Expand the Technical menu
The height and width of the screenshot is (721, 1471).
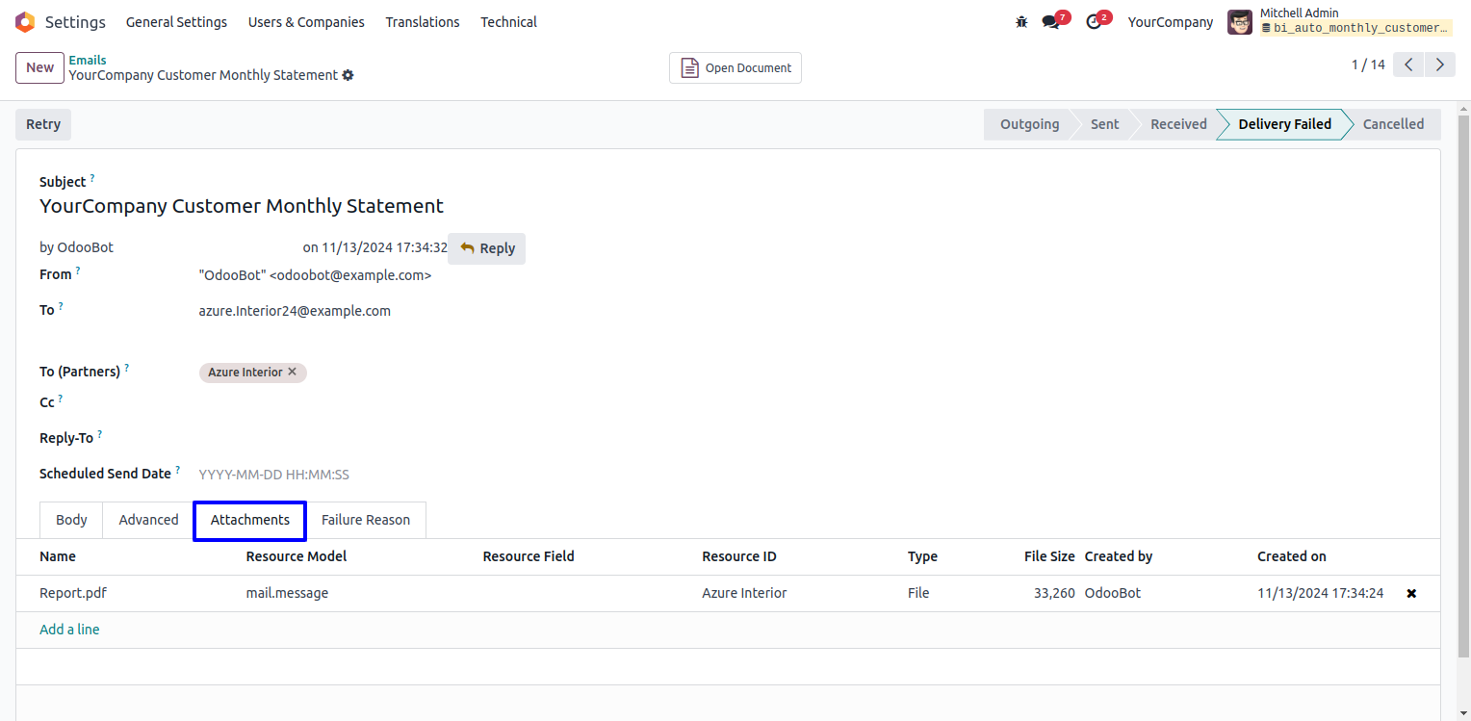[x=508, y=22]
